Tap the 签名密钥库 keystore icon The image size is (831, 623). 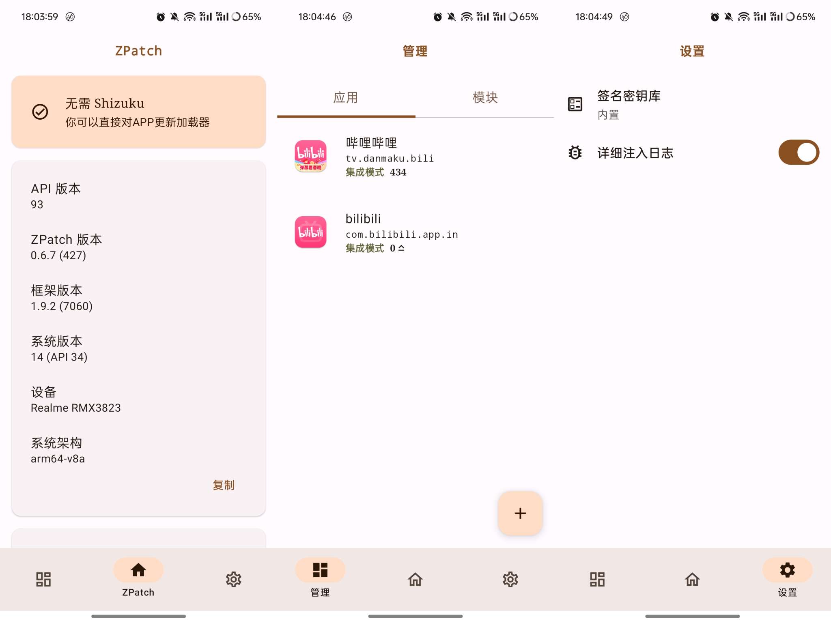(x=575, y=104)
